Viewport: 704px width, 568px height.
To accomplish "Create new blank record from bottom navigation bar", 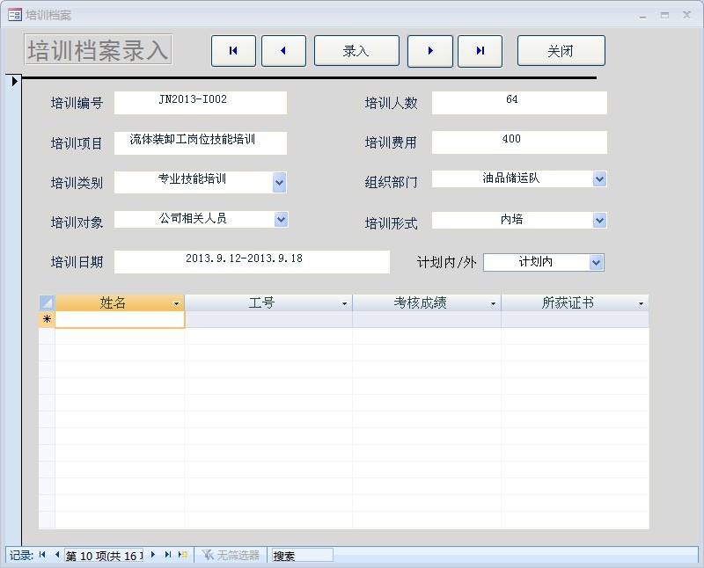I will [x=182, y=555].
